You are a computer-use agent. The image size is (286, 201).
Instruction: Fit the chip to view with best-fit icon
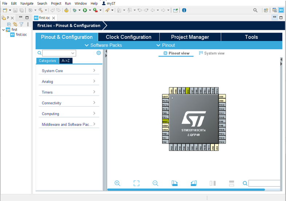tap(136, 183)
